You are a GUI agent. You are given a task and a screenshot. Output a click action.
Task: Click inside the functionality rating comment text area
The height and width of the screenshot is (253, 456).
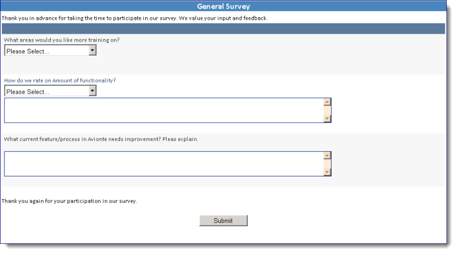[x=164, y=110]
